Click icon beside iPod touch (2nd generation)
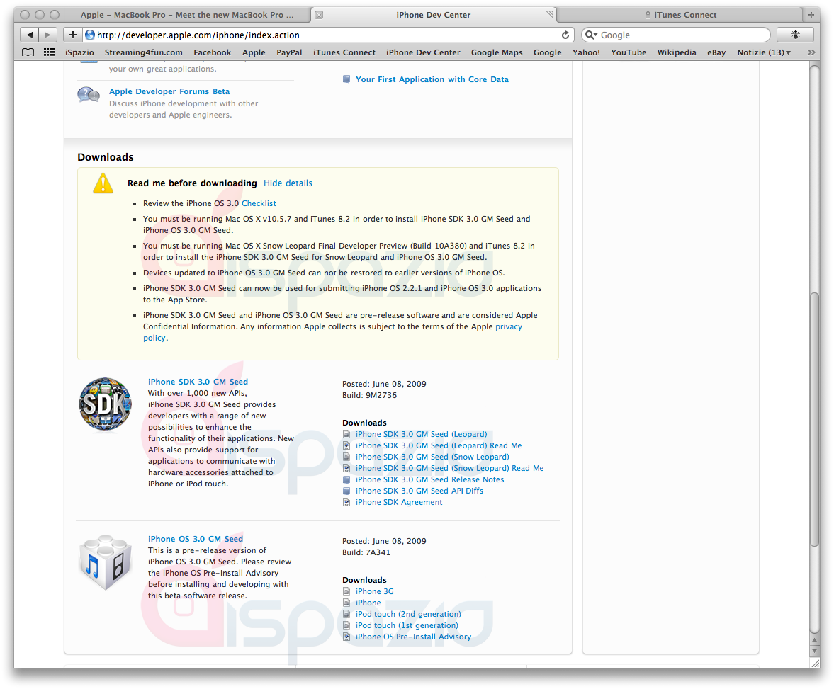The width and height of the screenshot is (834, 689). pyautogui.click(x=346, y=614)
